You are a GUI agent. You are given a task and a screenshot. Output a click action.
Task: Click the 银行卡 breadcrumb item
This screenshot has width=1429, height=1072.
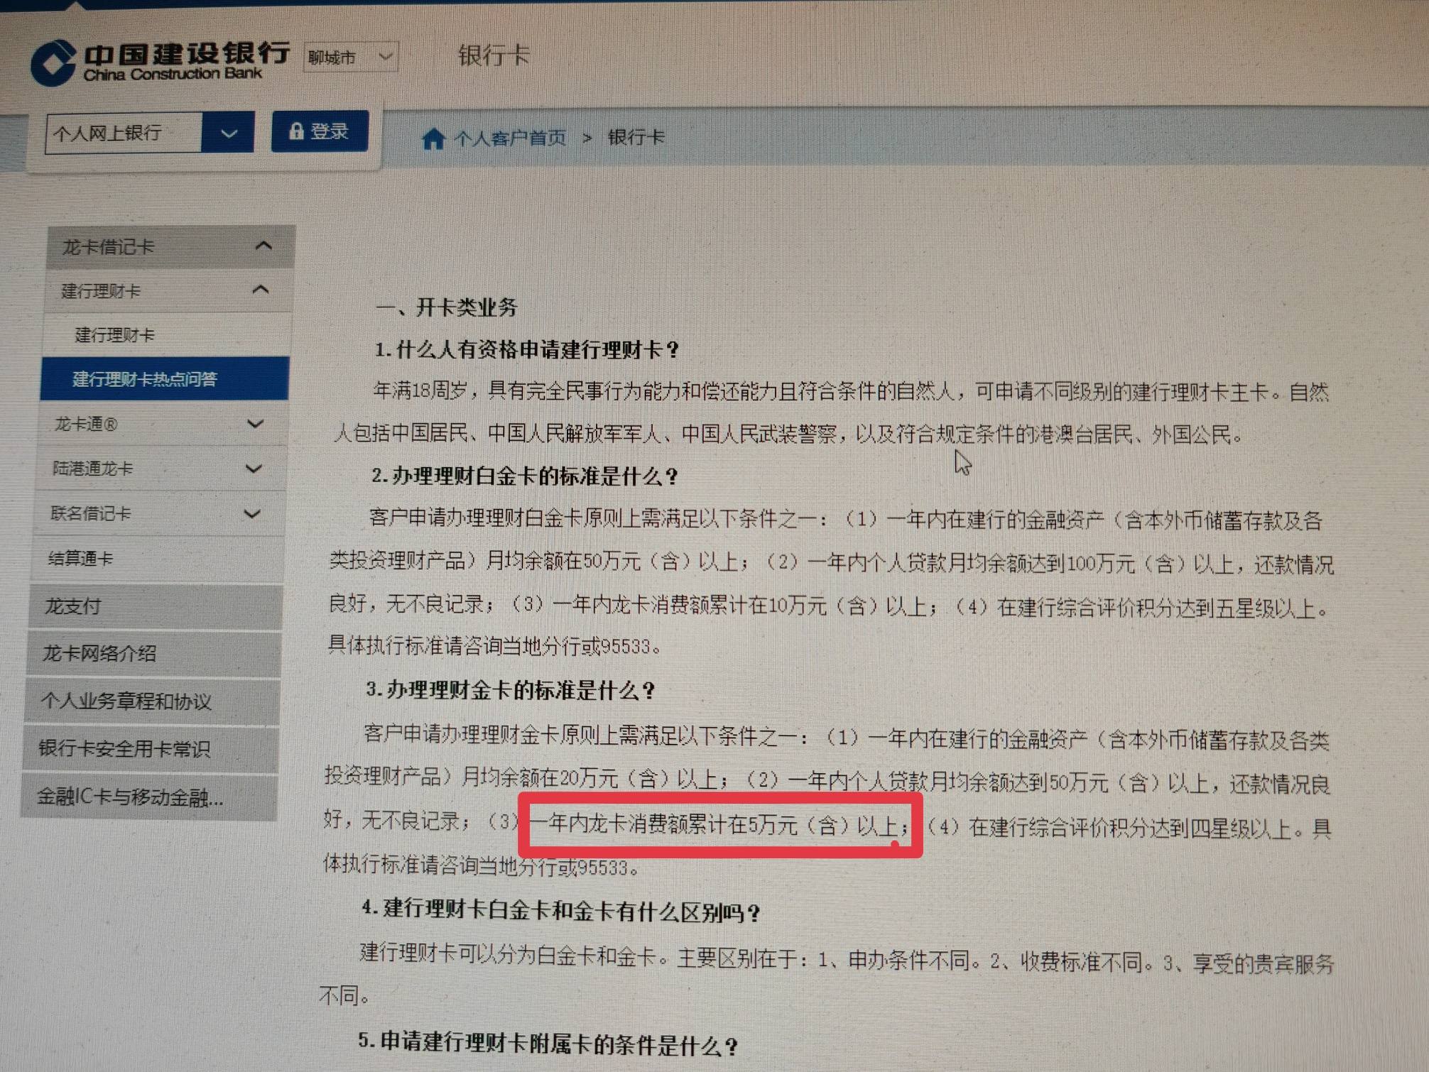pyautogui.click(x=636, y=137)
